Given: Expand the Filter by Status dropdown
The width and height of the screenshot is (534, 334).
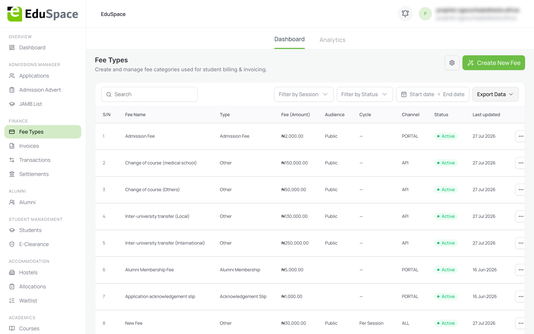Looking at the screenshot, I should pyautogui.click(x=365, y=94).
